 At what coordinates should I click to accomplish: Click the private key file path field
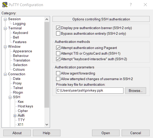tap(90, 91)
